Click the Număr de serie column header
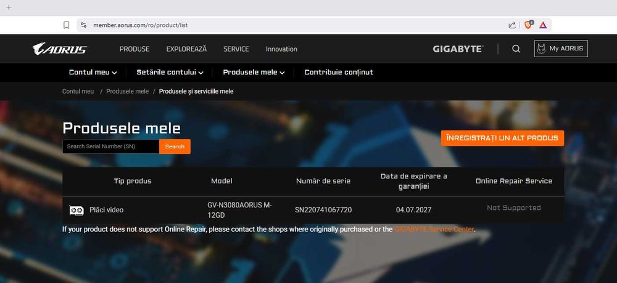Viewport: 617px width, 283px height. [323, 181]
